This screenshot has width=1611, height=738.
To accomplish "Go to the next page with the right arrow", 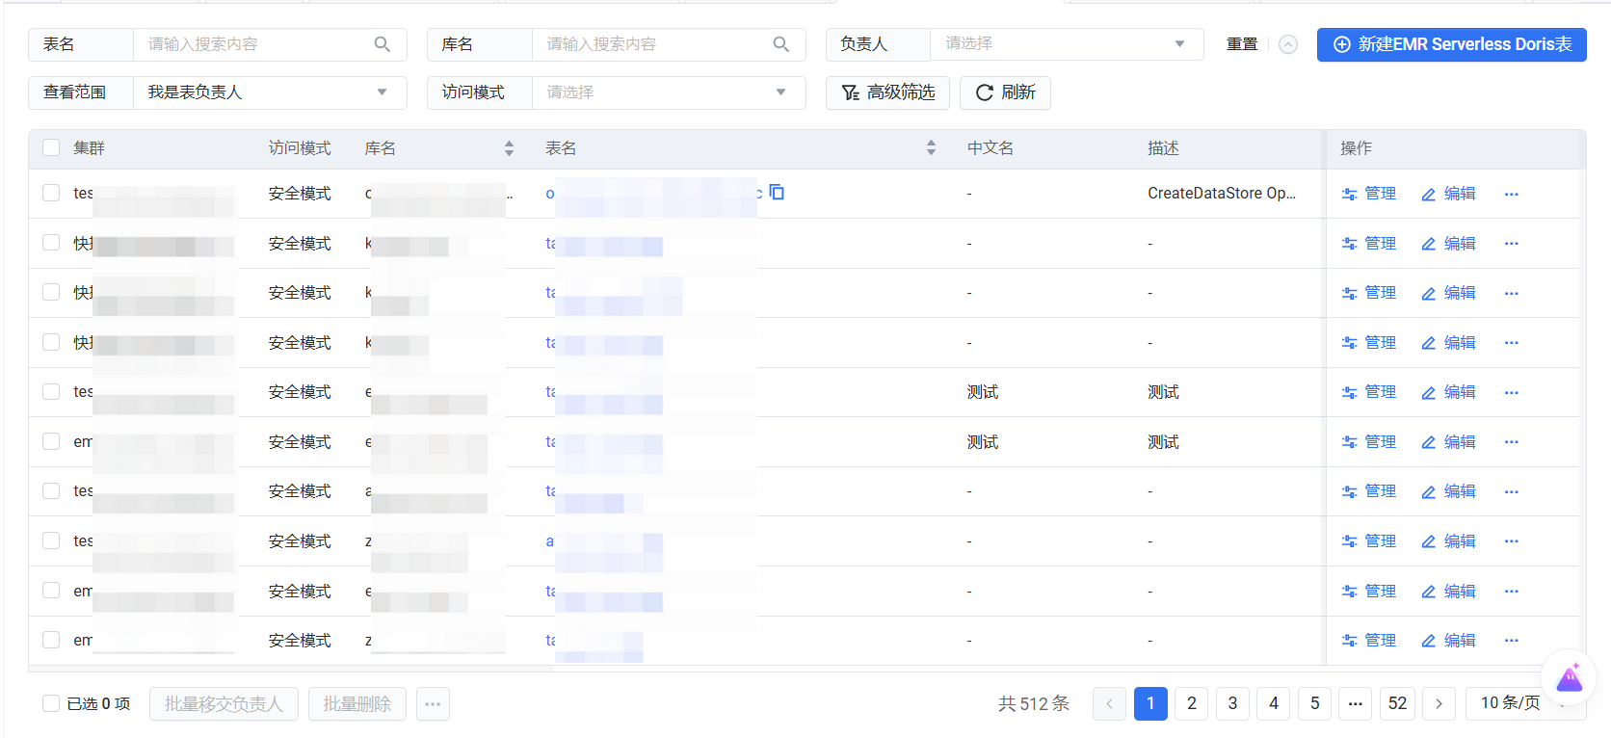I will 1439,704.
